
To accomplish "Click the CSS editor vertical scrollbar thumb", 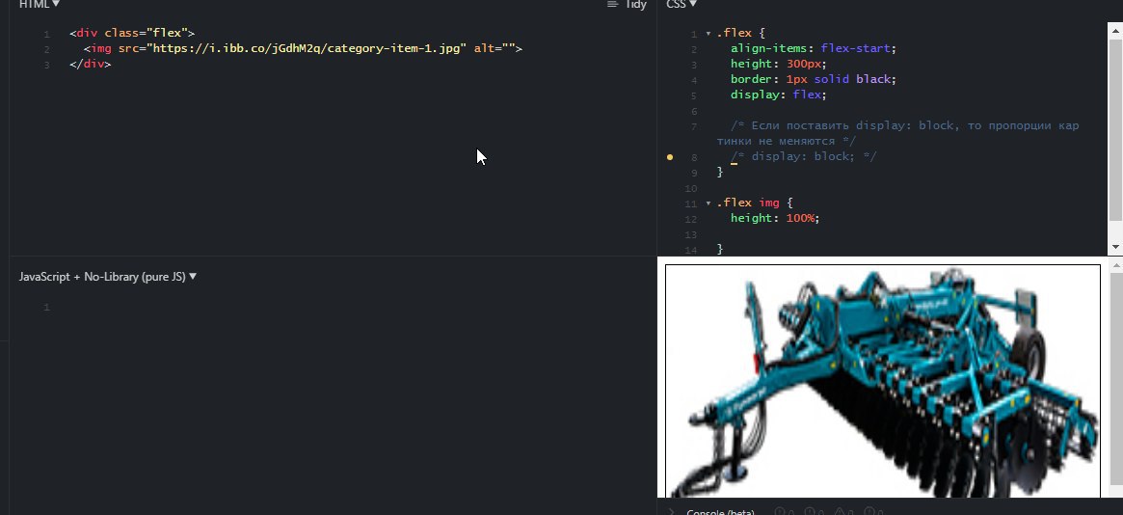I will coord(1115,129).
